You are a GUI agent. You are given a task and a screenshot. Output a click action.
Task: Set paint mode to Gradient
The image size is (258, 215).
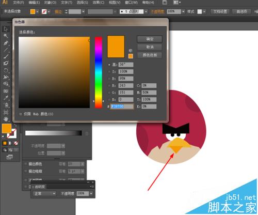point(10,143)
